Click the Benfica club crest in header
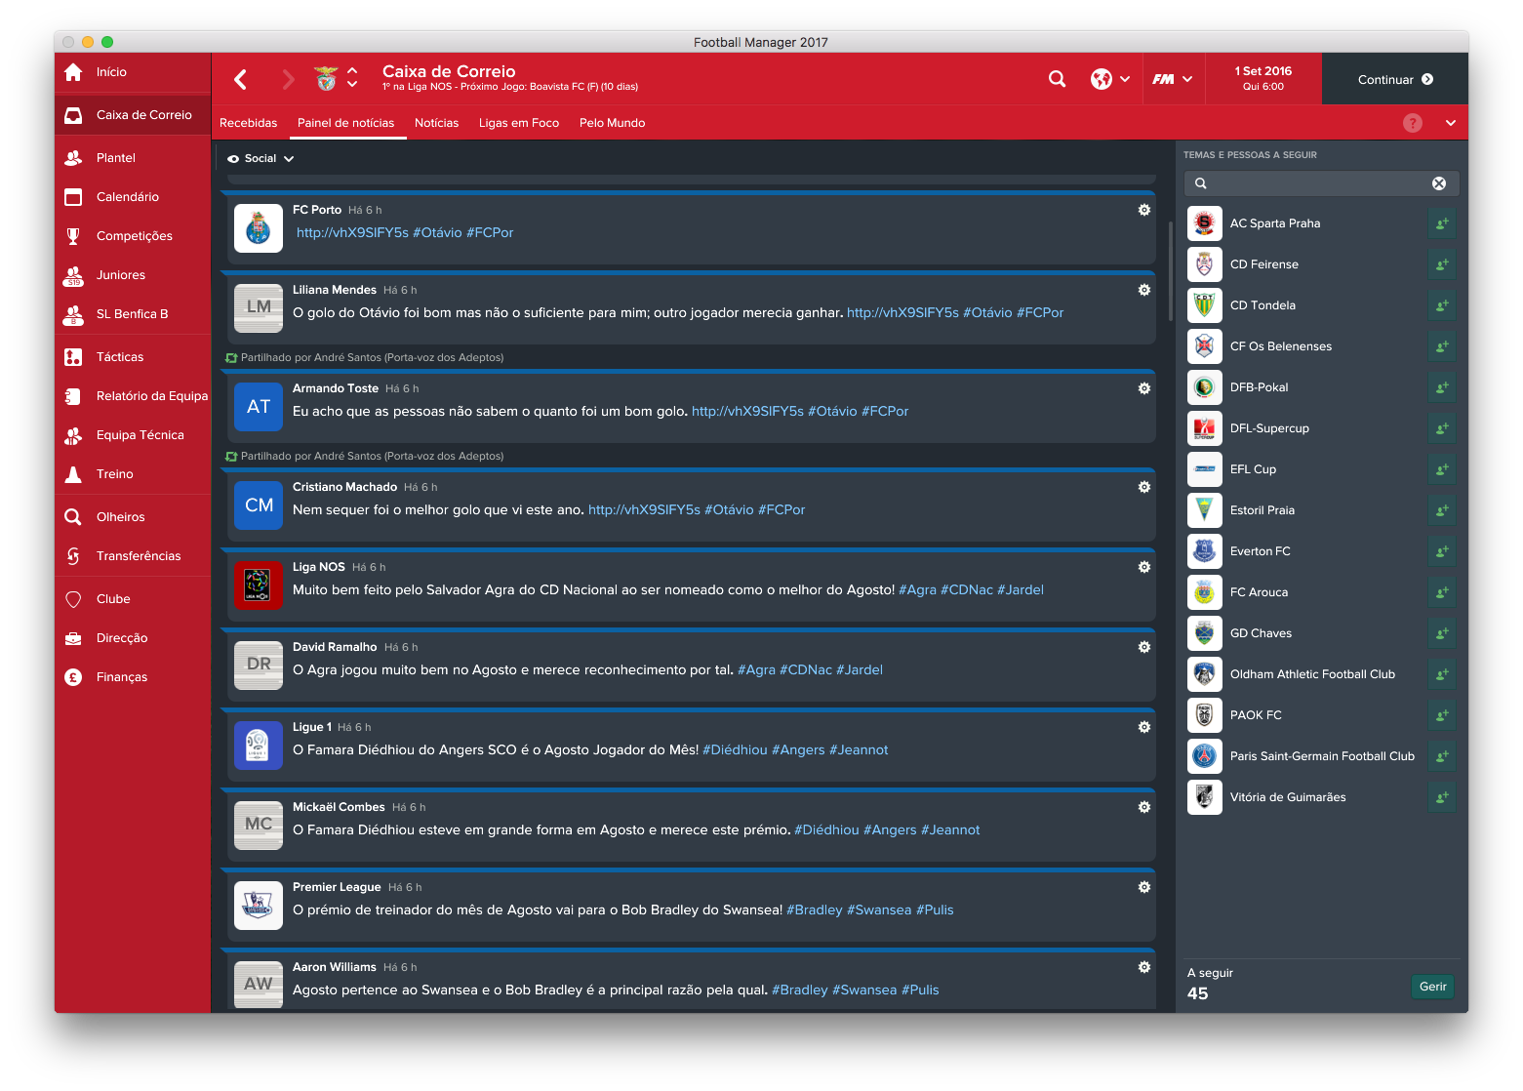1523x1091 pixels. (x=327, y=79)
